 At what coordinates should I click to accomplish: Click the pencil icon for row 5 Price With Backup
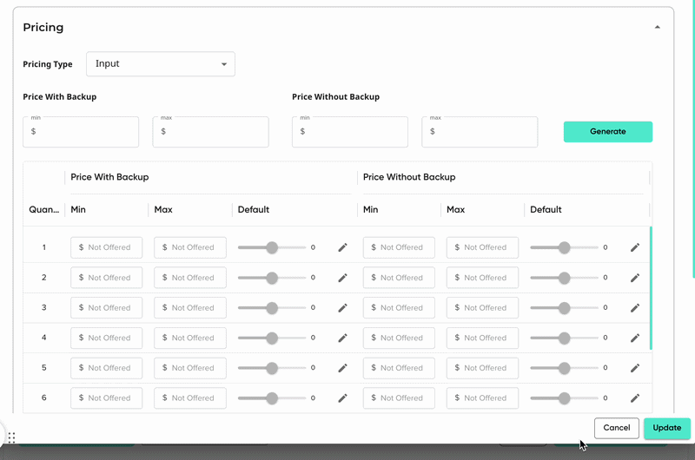[x=342, y=368]
